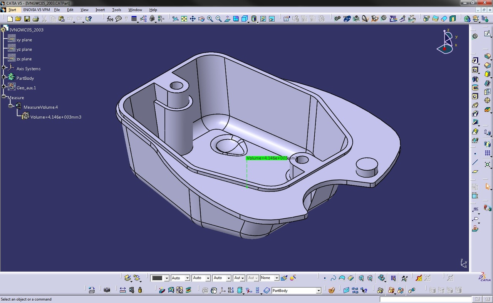Save the part with the diskette icon
This screenshot has width=493, height=303.
pyautogui.click(x=27, y=18)
